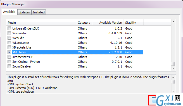The width and height of the screenshot is (183, 106).
Task: Sort by the Stability column header
Action: coord(133,23)
